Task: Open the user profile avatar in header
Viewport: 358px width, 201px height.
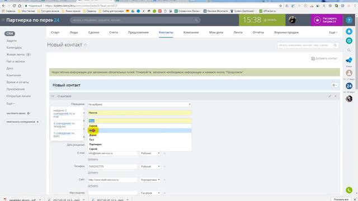Action: click(x=292, y=20)
